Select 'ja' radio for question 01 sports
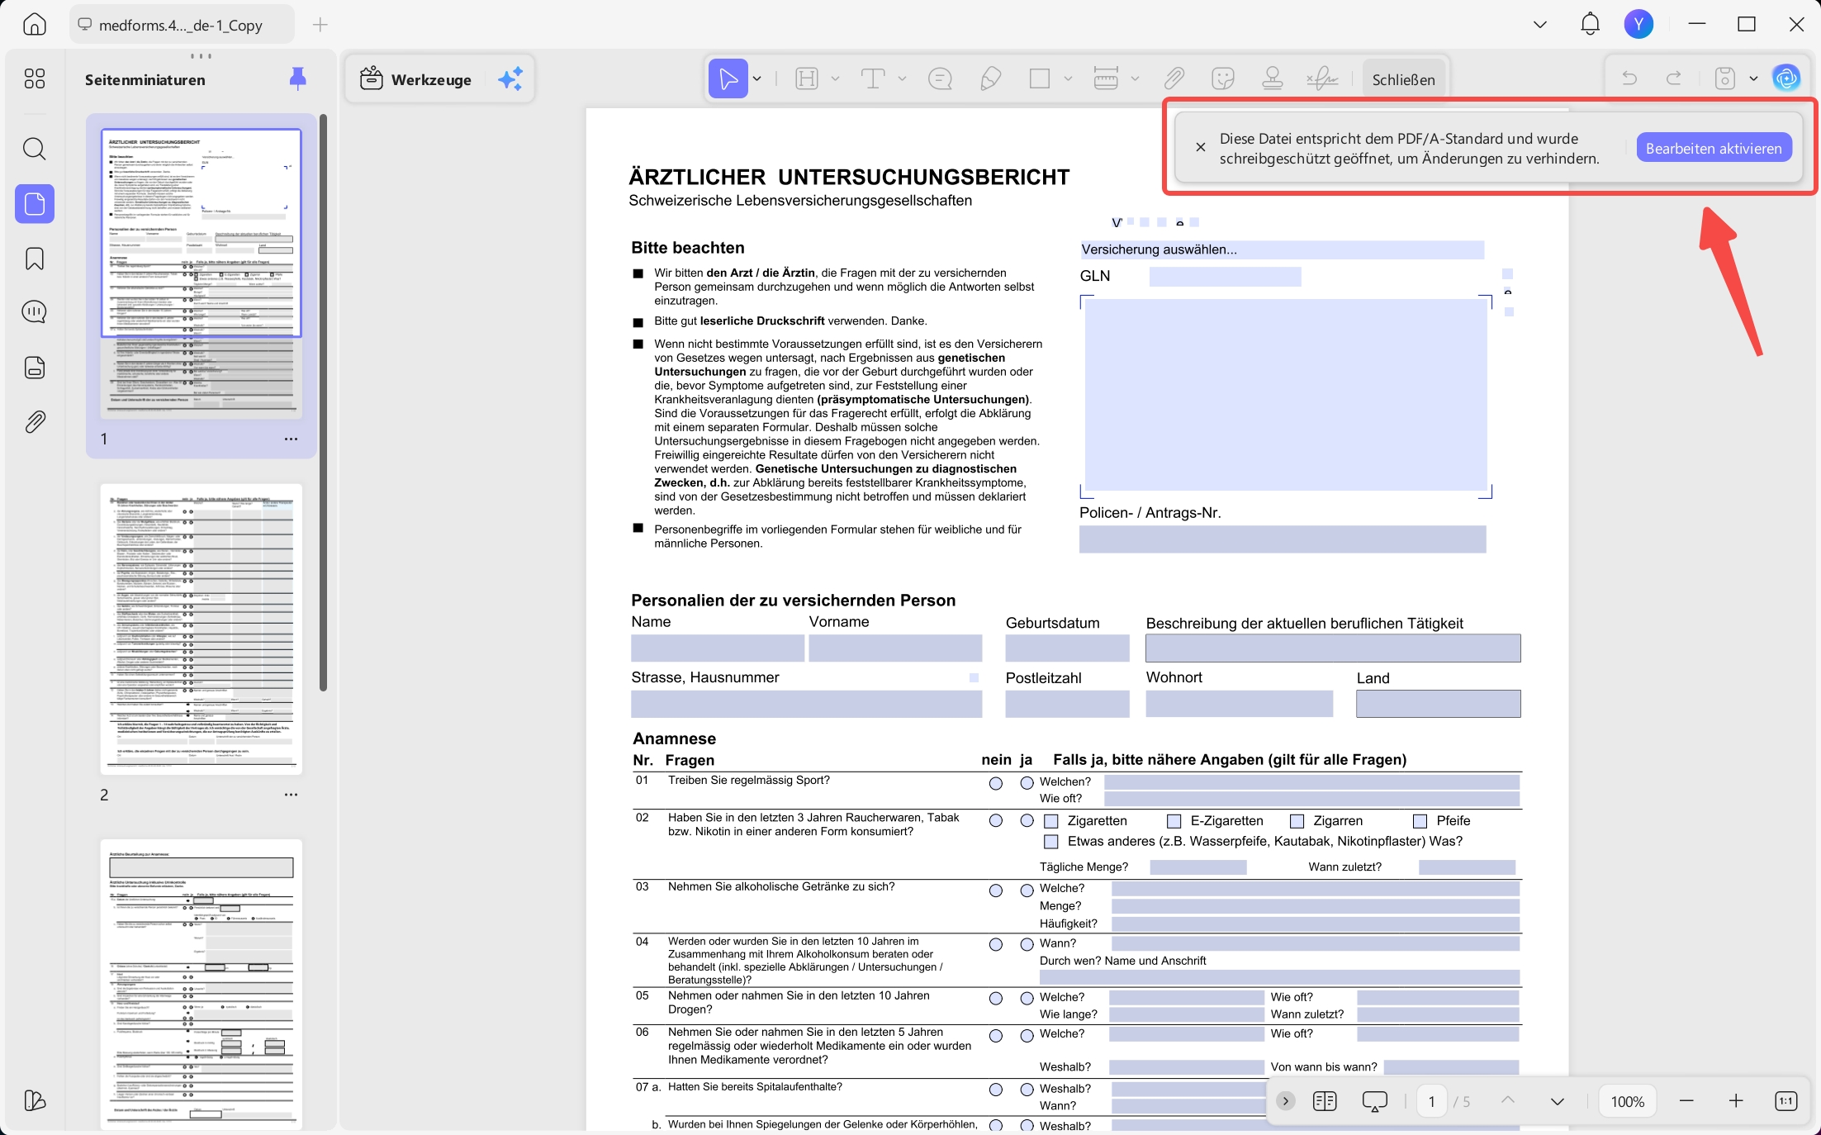Image resolution: width=1821 pixels, height=1135 pixels. pyautogui.click(x=1027, y=782)
